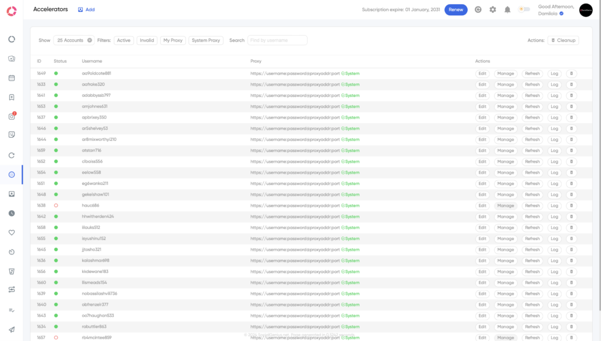Open the 25 Accounts show dropdown
The height and width of the screenshot is (341, 601).
[x=73, y=40]
